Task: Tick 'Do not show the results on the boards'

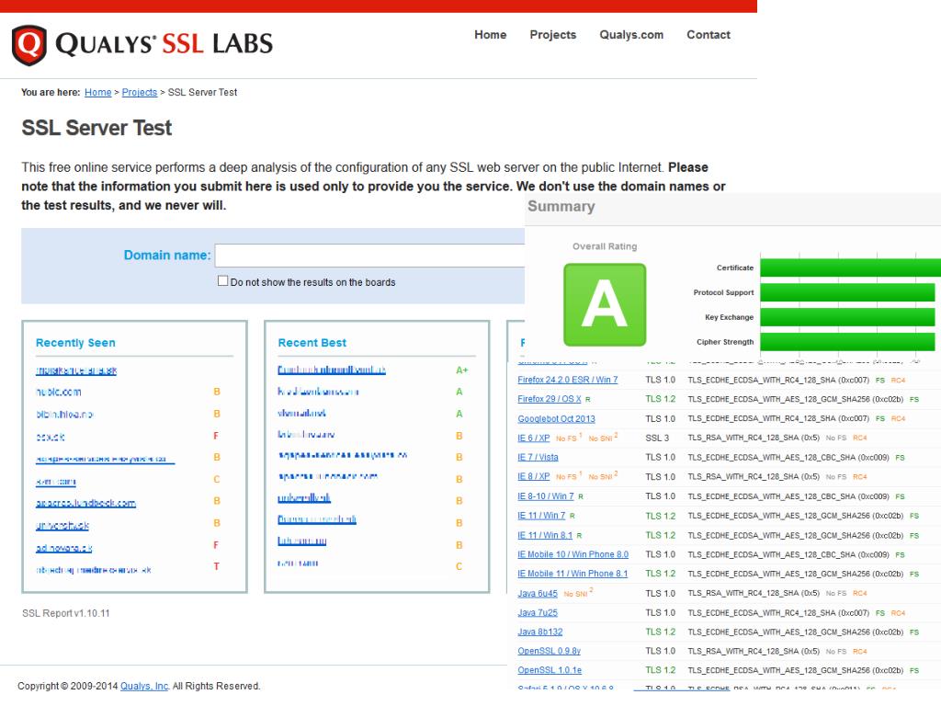Action: pos(222,281)
